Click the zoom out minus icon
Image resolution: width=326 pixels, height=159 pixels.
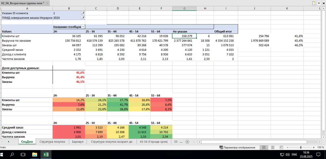pyautogui.click(x=288, y=148)
